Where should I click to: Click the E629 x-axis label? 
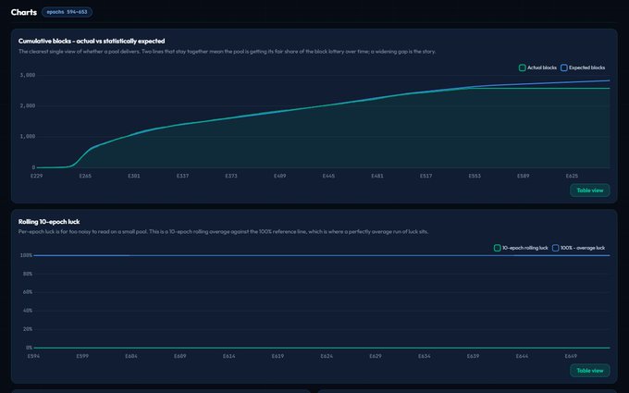376,356
